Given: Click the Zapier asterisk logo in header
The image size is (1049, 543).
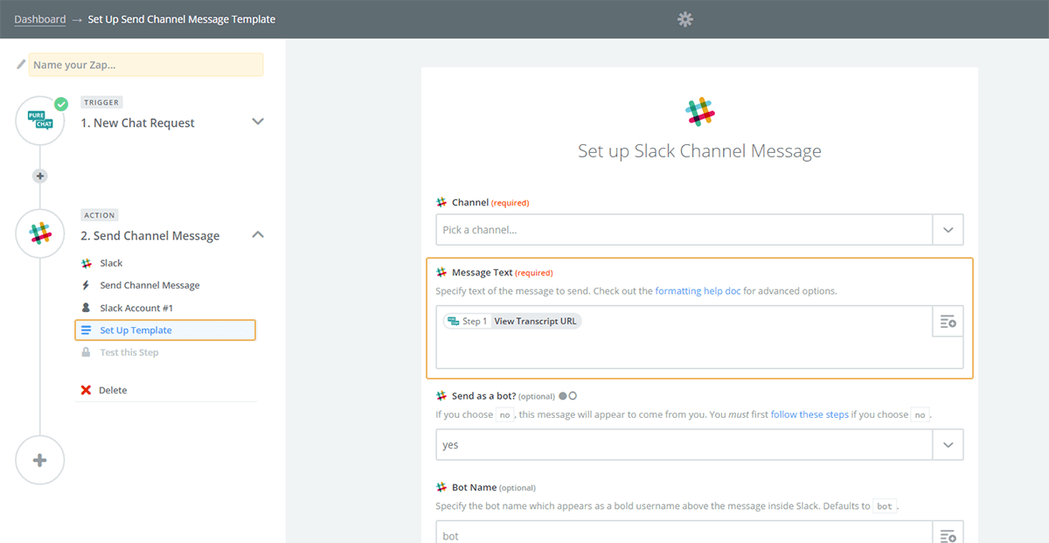Looking at the screenshot, I should pos(685,19).
